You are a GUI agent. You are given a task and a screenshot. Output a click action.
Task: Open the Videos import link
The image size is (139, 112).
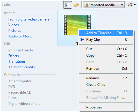point(14,25)
